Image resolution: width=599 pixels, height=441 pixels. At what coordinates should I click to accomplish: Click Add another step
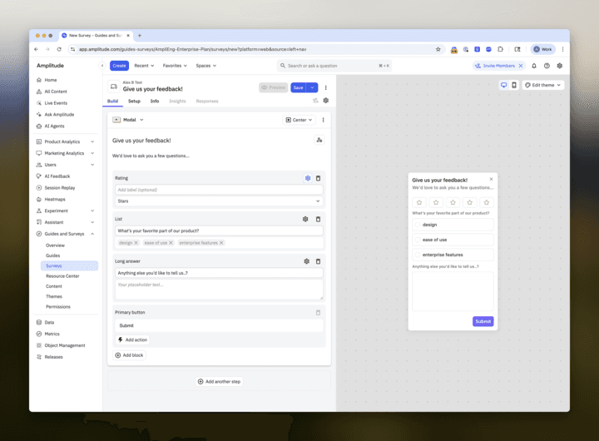(x=219, y=381)
